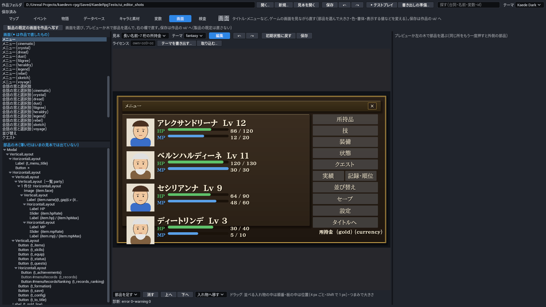Click the 作品フォルダ path field
The image size is (546, 307).
pos(139,5)
